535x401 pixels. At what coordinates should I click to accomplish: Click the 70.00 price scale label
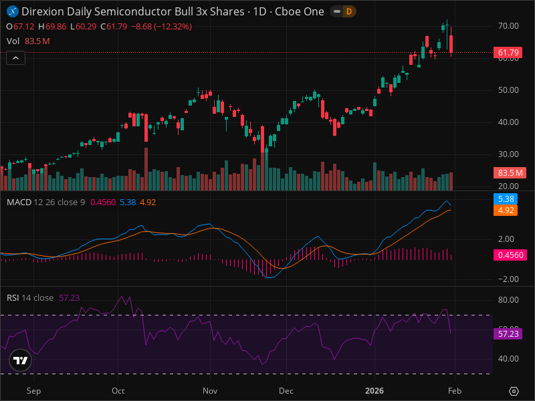tap(508, 26)
